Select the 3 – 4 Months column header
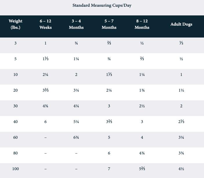This screenshot has width=204, height=178. pyautogui.click(x=76, y=24)
